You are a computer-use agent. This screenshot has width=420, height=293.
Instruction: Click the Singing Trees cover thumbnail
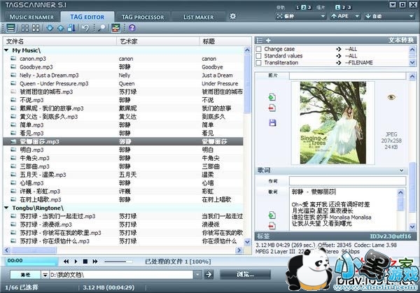(x=333, y=122)
